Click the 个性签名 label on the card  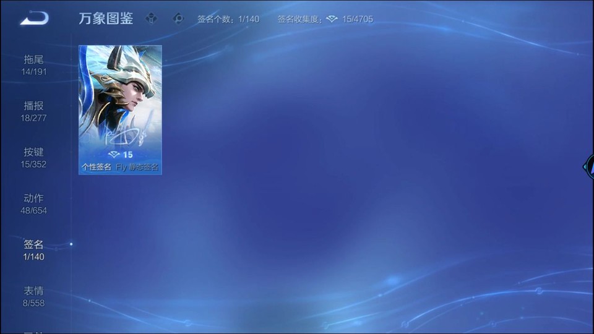point(97,167)
